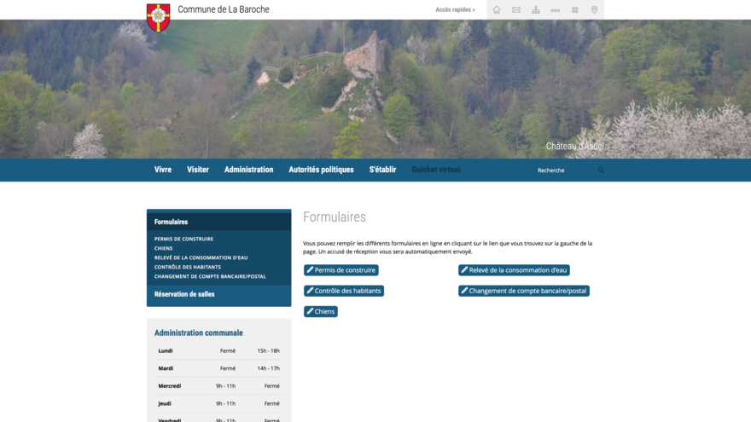Select the Mercredi row in opening hours
The height and width of the screenshot is (422, 751).
point(218,385)
